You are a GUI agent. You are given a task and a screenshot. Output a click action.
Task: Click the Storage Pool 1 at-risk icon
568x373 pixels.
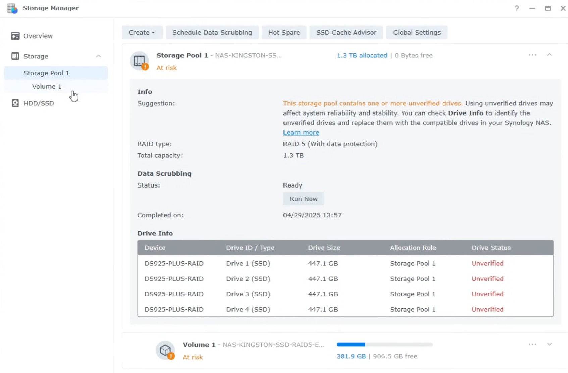140,61
